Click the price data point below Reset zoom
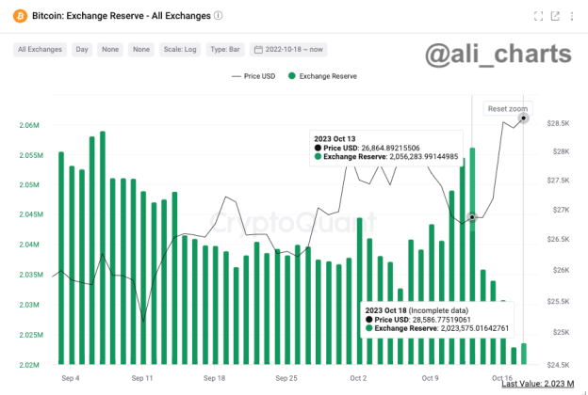Screen dimensions: 588x395 pos(524,118)
